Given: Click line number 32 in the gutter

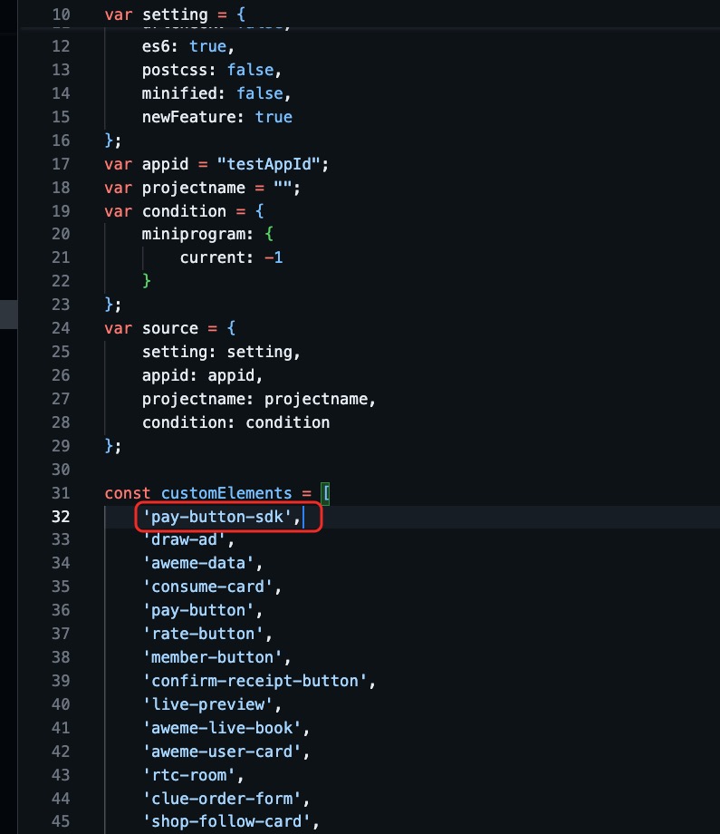Looking at the screenshot, I should click(x=61, y=517).
